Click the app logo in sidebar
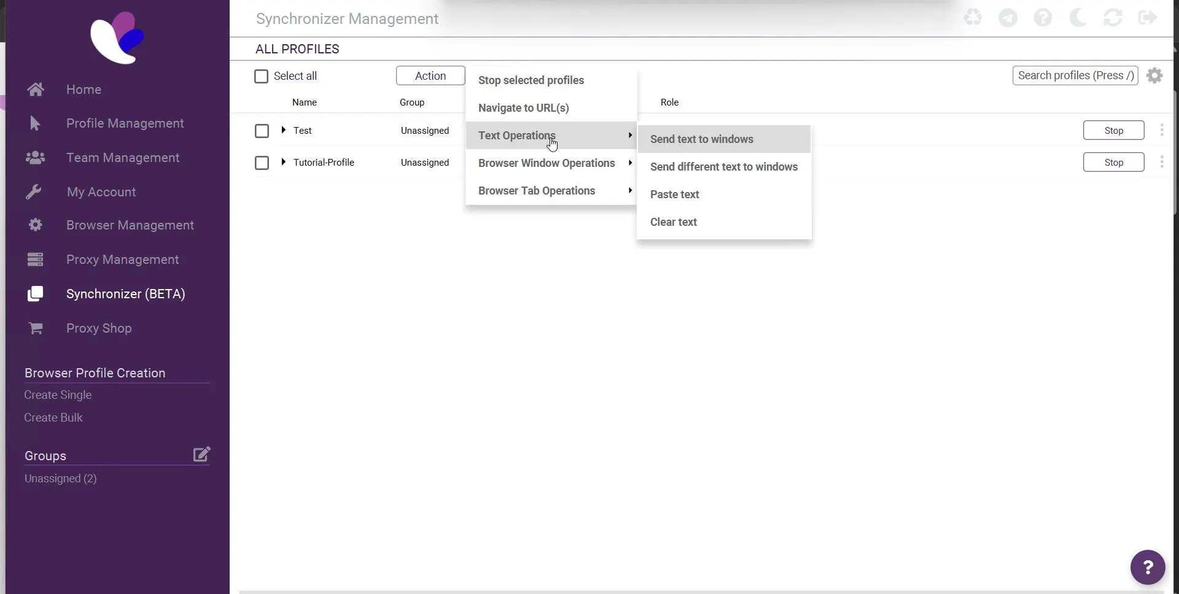This screenshot has width=1179, height=594. [x=117, y=38]
